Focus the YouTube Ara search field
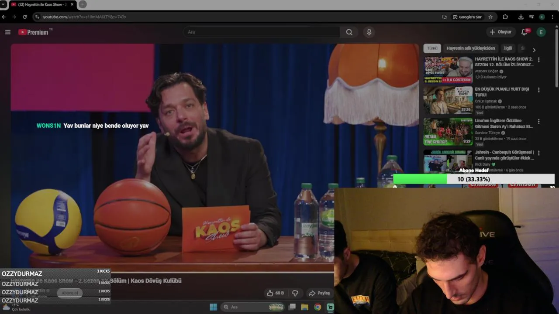The image size is (559, 314). tap(261, 32)
